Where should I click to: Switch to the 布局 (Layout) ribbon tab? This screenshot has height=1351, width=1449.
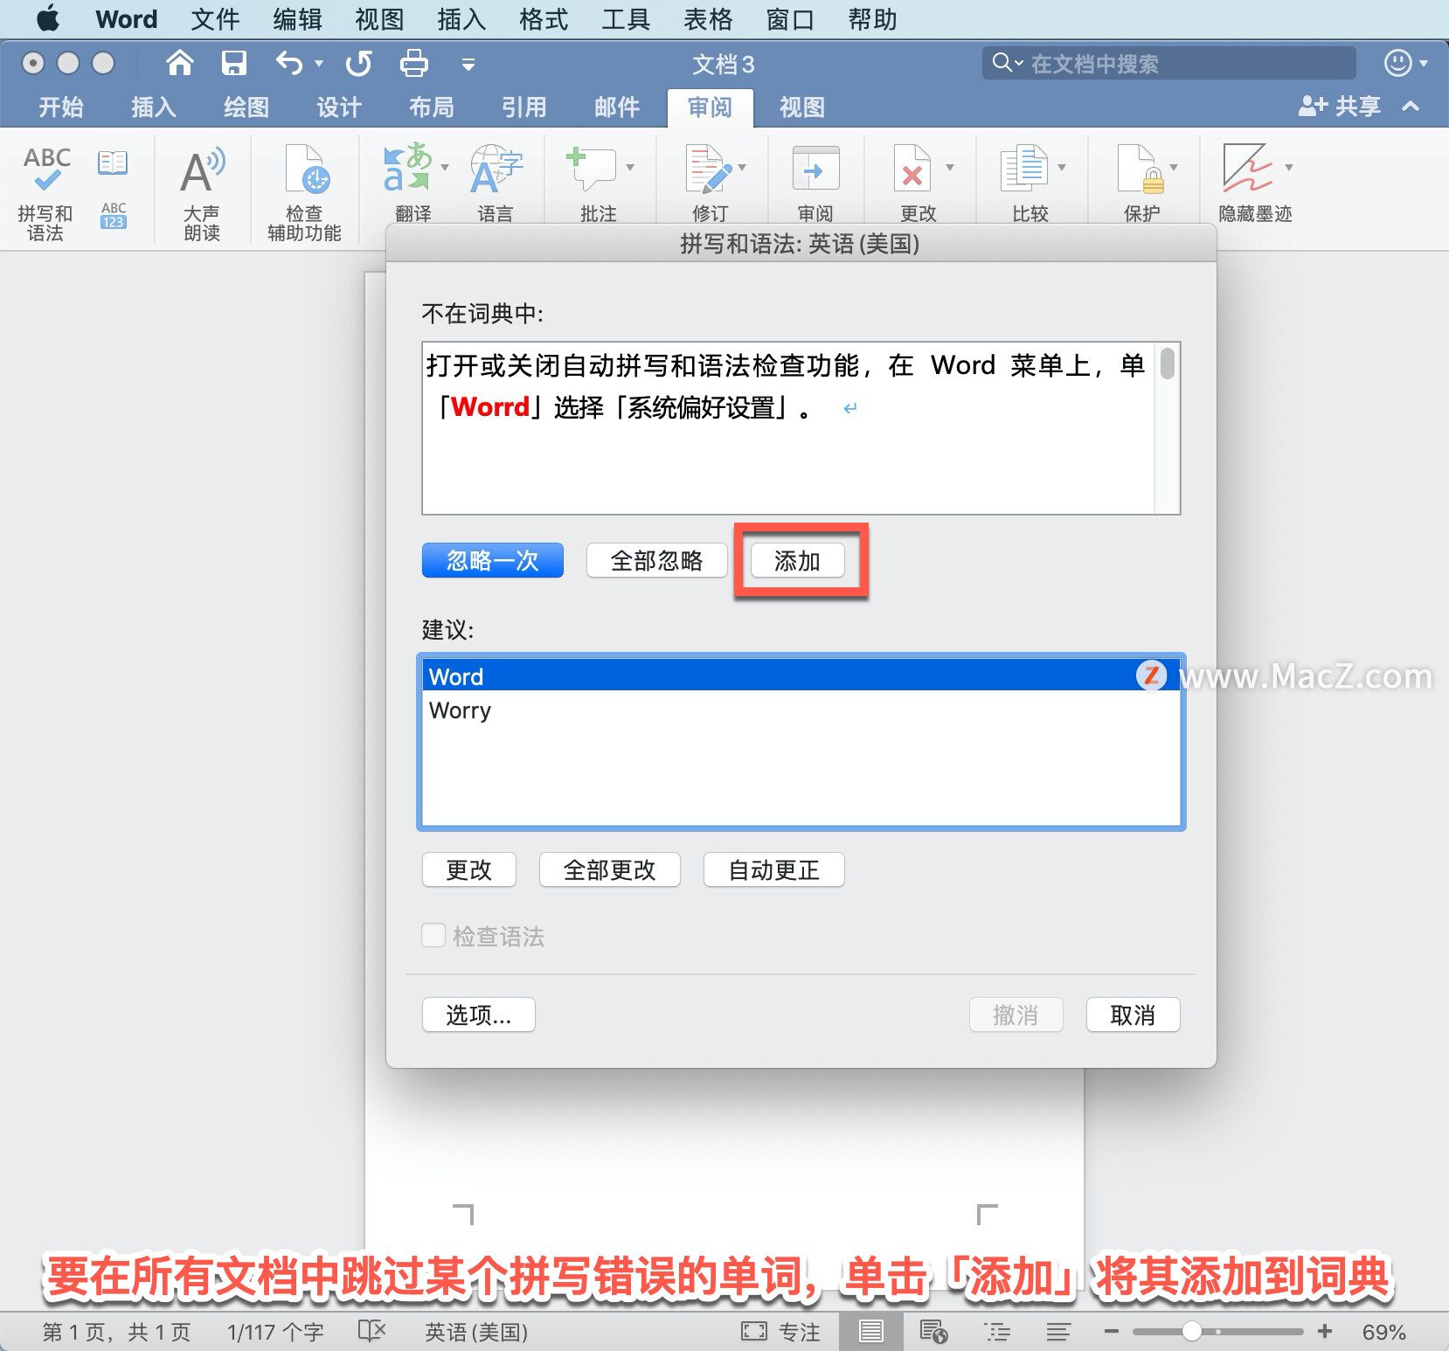[432, 107]
